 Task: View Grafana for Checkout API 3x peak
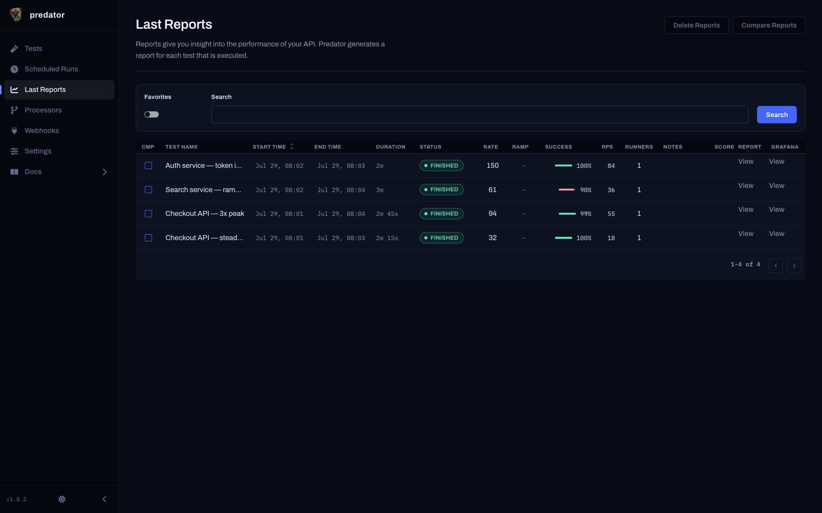pos(776,209)
